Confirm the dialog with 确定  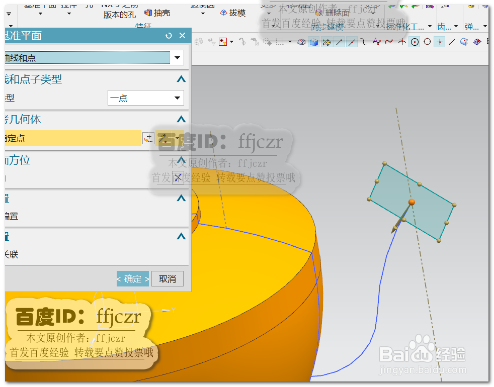[133, 278]
